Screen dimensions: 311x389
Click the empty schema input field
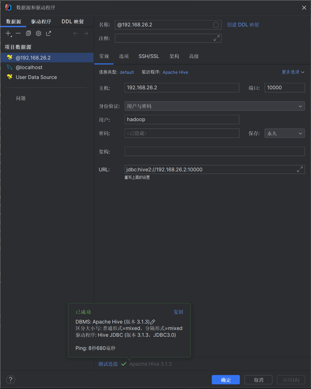coord(215,151)
